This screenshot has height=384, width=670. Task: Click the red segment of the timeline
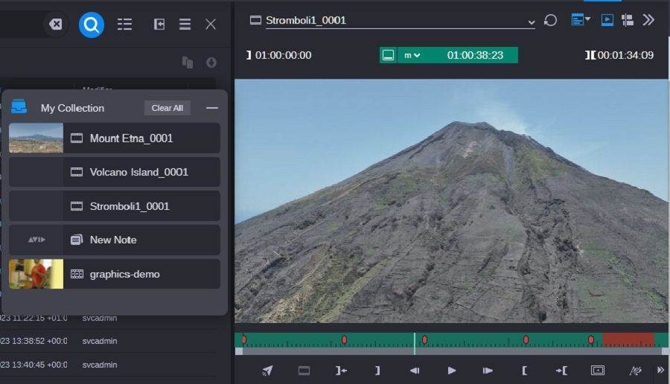[x=628, y=339]
